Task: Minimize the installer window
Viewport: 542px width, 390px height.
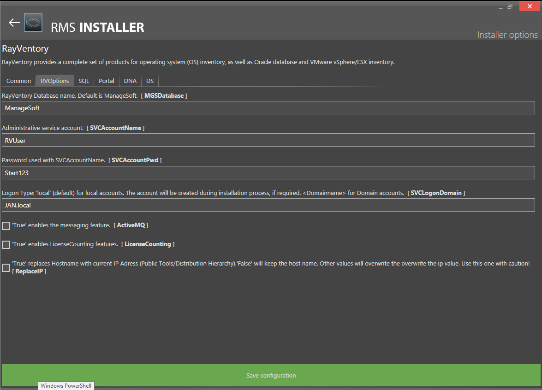Action: tap(501, 7)
